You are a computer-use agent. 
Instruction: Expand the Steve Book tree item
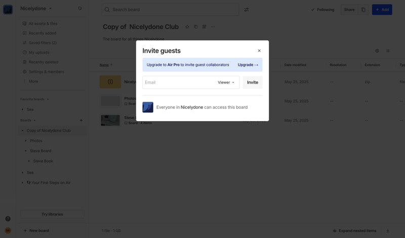pyautogui.click(x=29, y=161)
